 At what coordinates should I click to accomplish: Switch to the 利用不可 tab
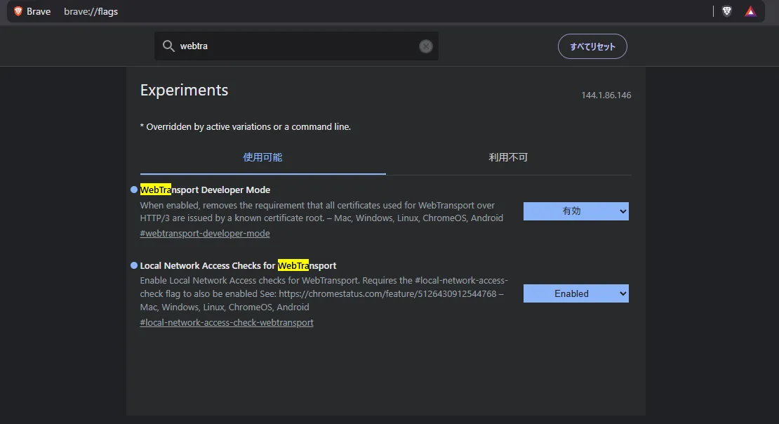point(508,157)
